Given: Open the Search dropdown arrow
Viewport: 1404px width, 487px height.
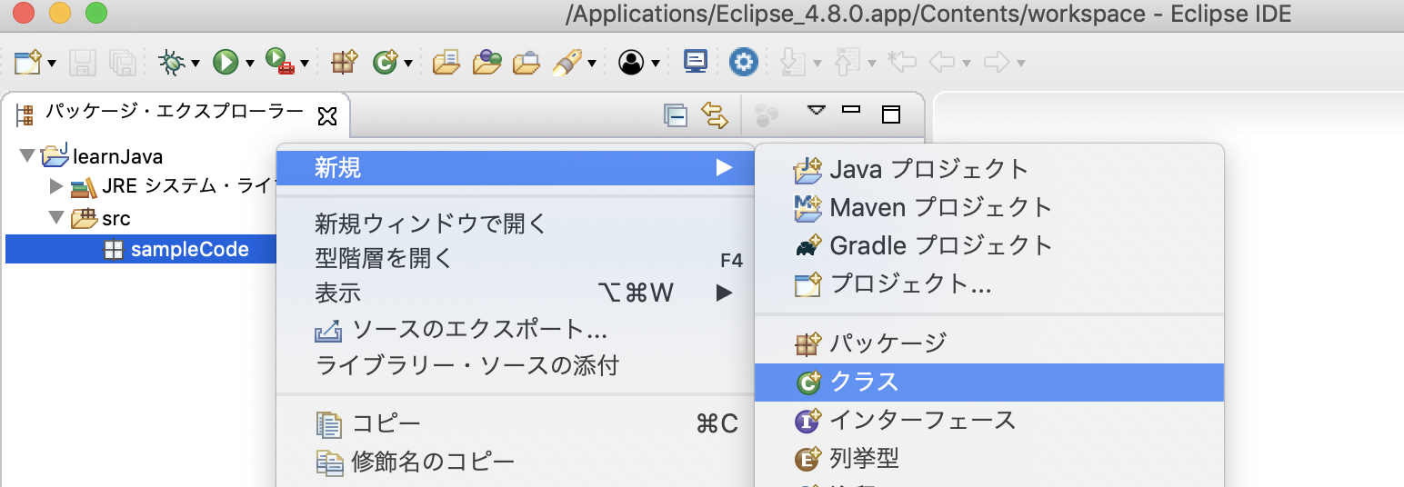Looking at the screenshot, I should click(x=593, y=64).
